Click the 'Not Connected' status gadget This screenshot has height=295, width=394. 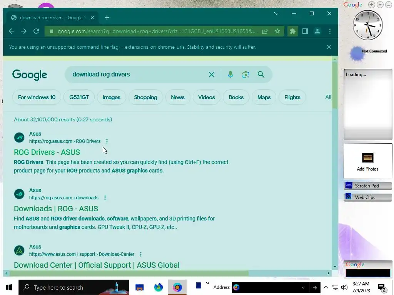pyautogui.click(x=369, y=53)
